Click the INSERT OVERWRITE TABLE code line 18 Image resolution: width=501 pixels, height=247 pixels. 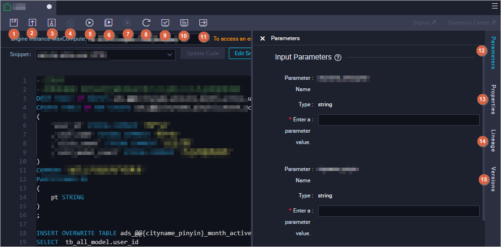click(x=144, y=234)
